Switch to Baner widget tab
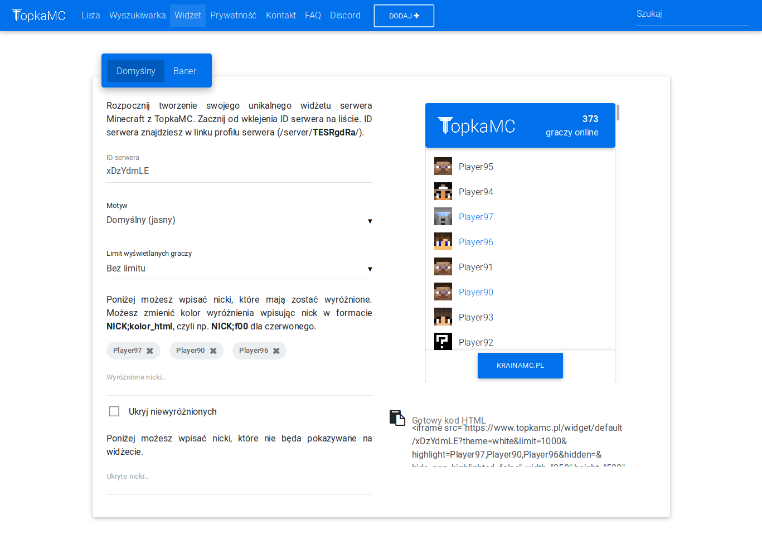Viewport: 762px width, 544px height. coord(185,71)
